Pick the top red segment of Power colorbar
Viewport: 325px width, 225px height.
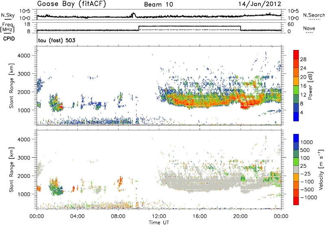pos(296,54)
